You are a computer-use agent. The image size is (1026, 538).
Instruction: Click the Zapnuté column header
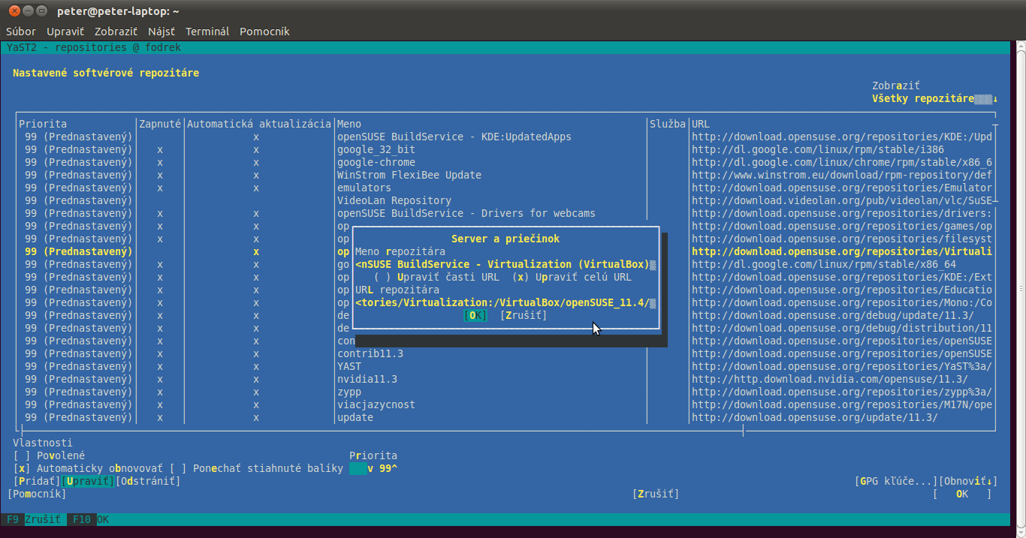[x=160, y=124]
